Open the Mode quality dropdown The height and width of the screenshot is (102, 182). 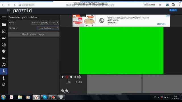coord(45,23)
